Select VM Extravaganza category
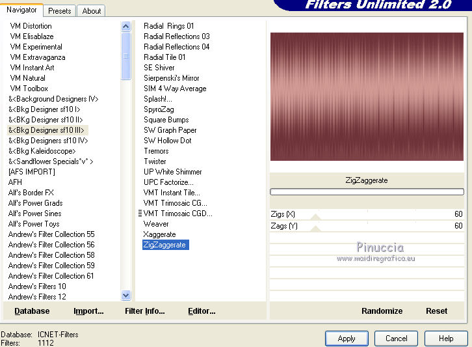This screenshot has height=347, width=472. click(x=38, y=57)
